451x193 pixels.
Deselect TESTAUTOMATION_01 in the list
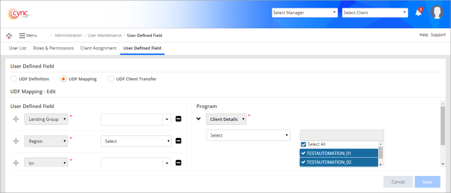pos(339,153)
